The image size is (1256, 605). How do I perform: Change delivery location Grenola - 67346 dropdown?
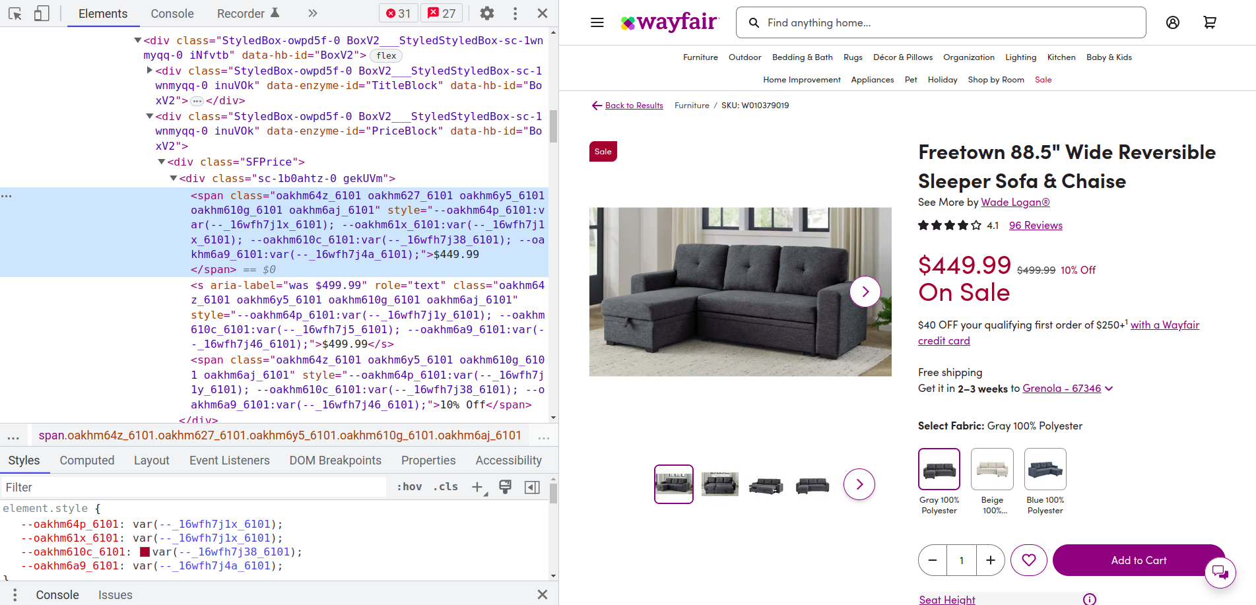pos(1067,389)
